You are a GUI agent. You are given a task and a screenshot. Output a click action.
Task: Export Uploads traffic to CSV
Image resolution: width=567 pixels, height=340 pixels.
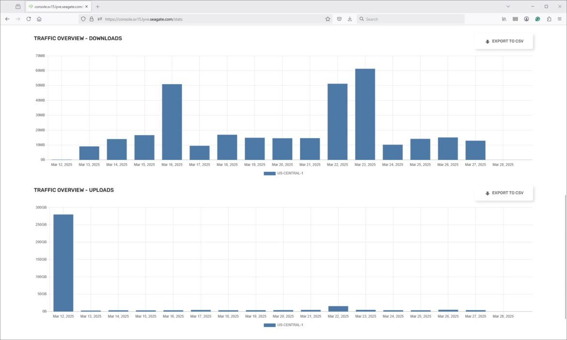(504, 193)
